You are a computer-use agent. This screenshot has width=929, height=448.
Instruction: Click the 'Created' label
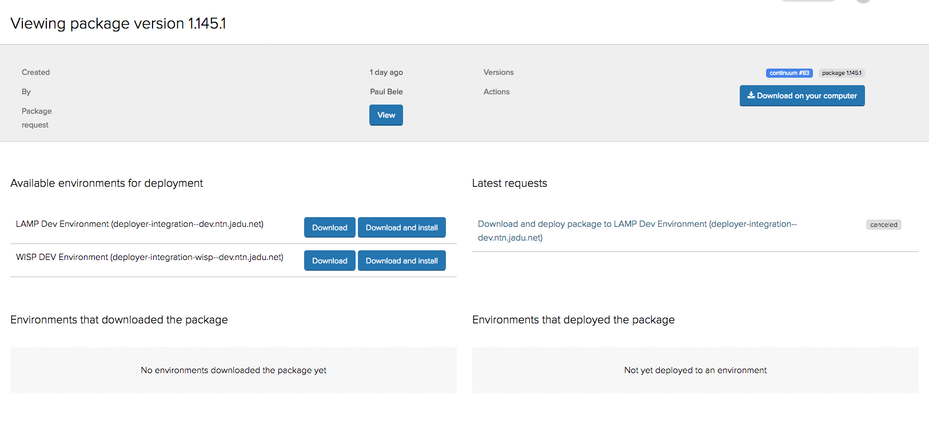(35, 72)
